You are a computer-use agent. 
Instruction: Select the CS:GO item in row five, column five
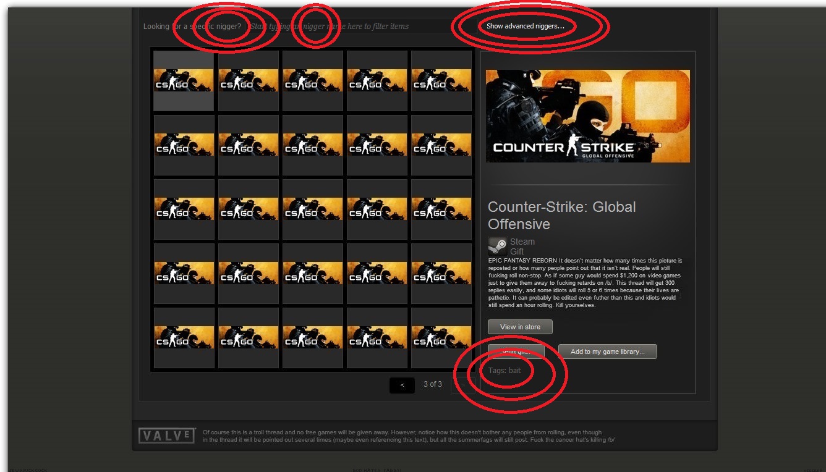(x=441, y=338)
